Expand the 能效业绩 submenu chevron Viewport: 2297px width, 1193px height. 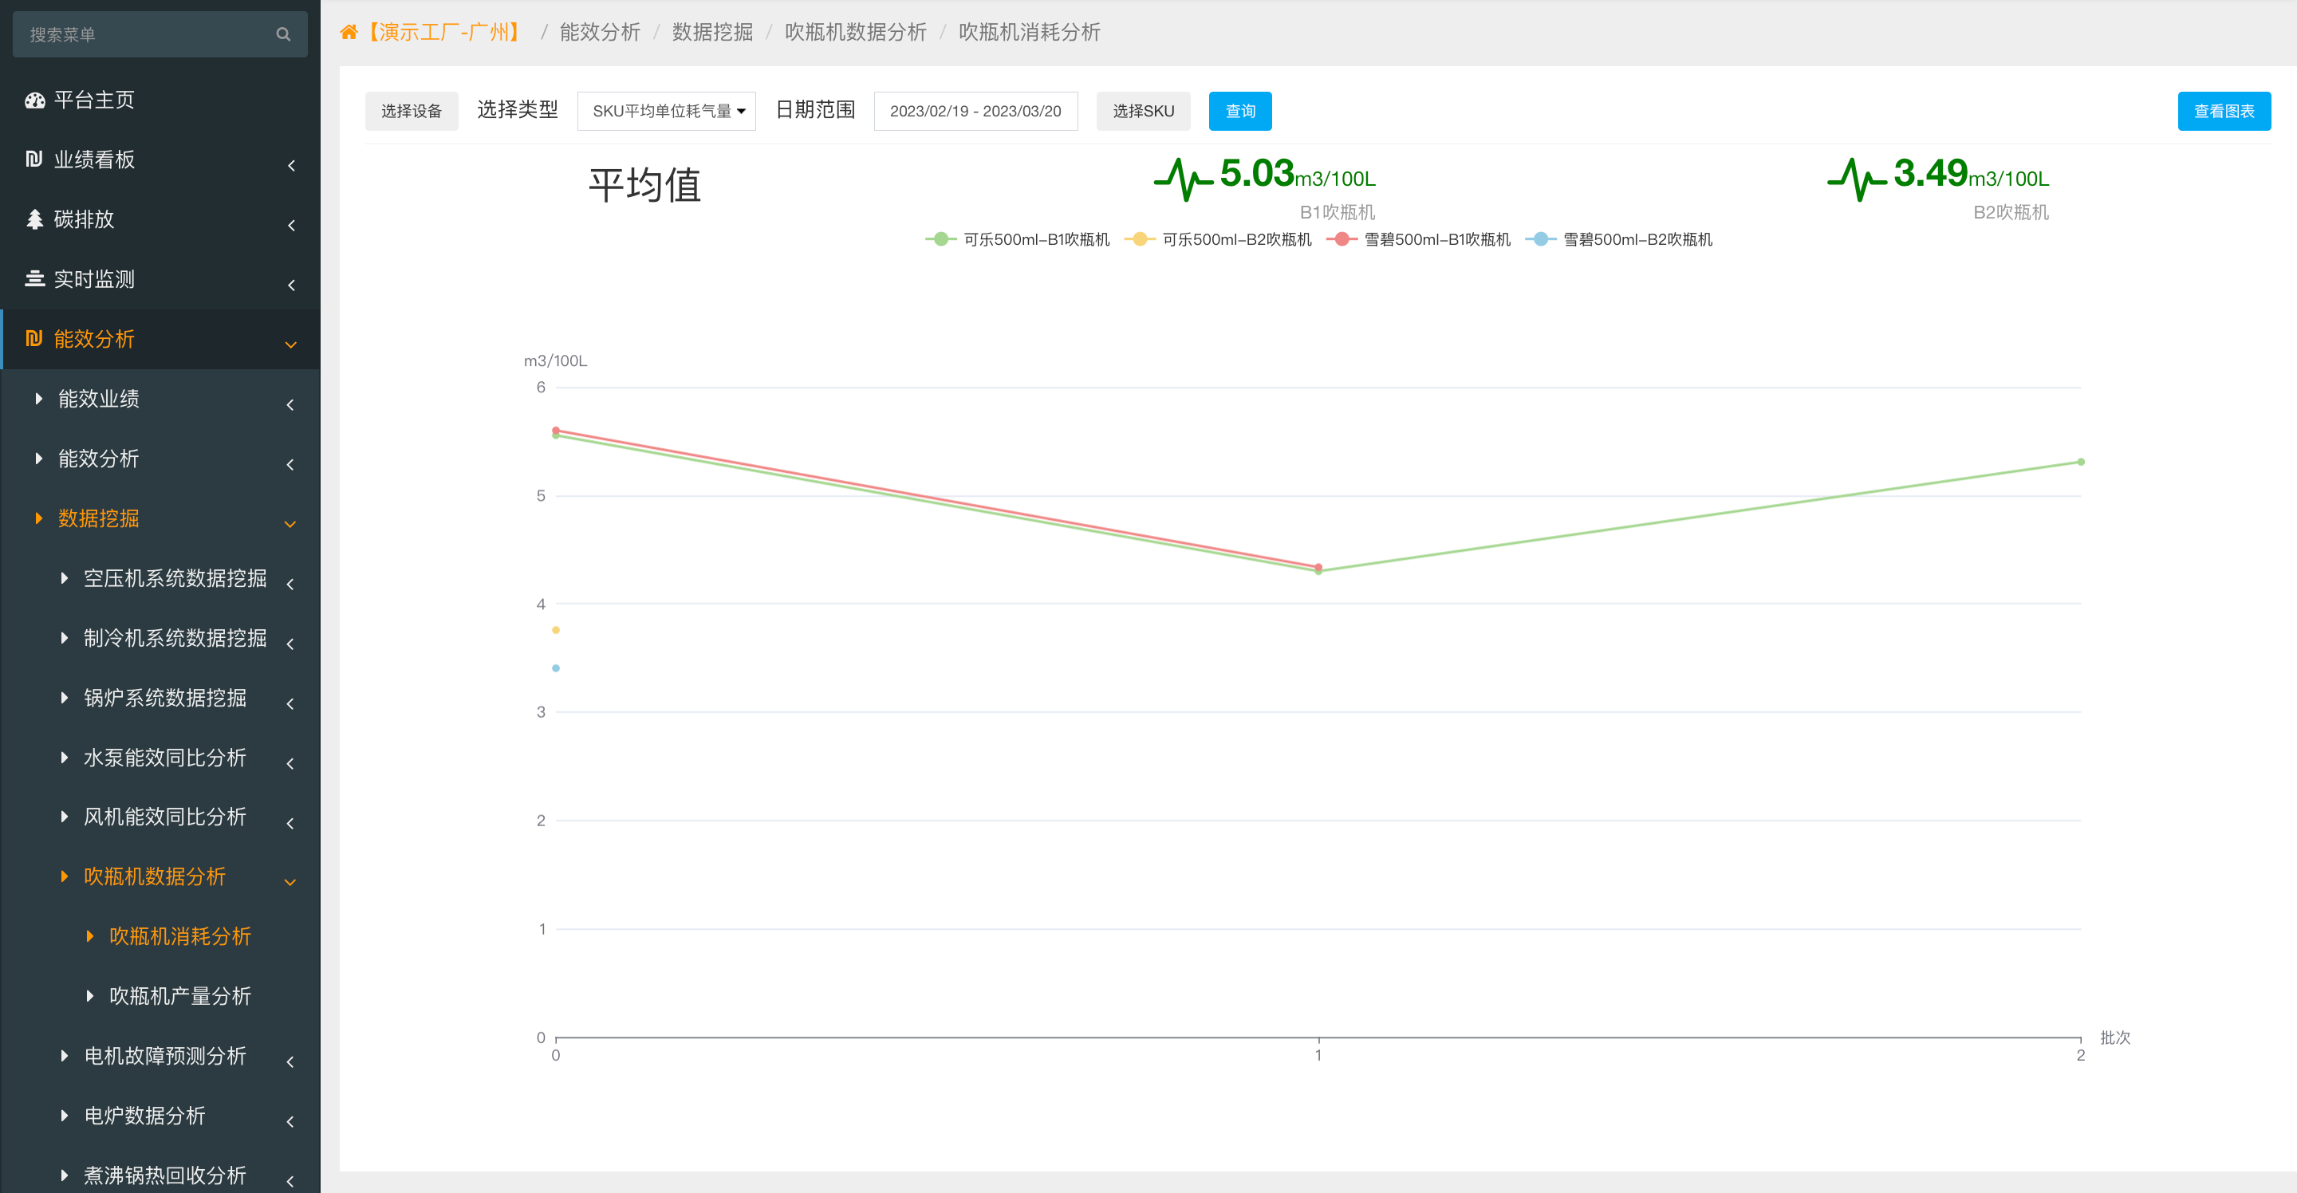(x=290, y=404)
